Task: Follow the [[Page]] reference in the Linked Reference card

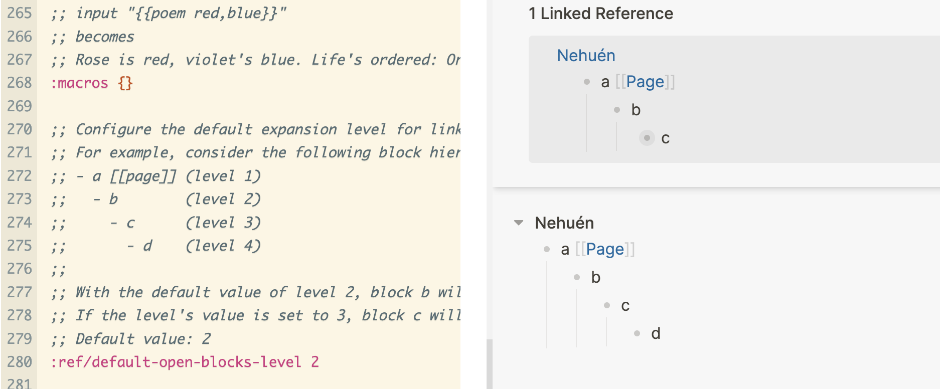Action: click(x=646, y=82)
